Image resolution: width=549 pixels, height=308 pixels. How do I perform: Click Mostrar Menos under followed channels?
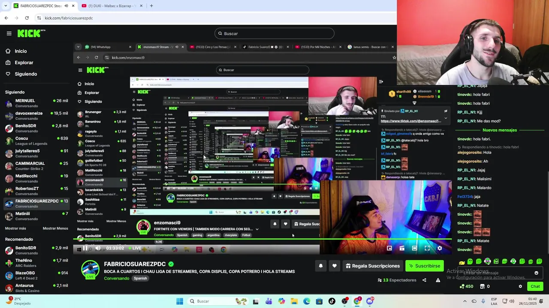coord(55,228)
